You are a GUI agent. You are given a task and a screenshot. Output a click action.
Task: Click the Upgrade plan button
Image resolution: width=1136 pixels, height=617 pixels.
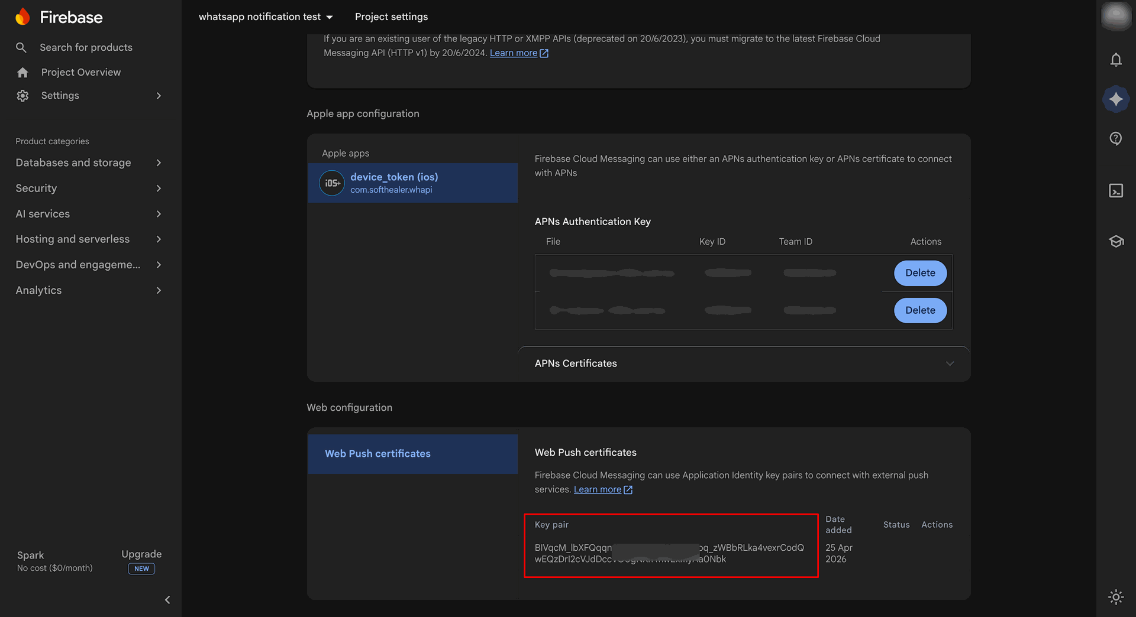(x=141, y=554)
